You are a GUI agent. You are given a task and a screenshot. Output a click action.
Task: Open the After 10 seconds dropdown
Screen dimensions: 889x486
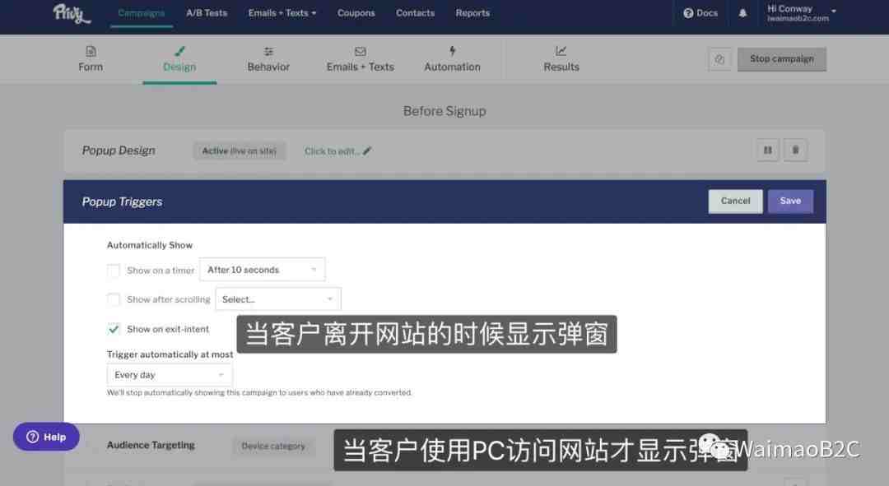[262, 270]
